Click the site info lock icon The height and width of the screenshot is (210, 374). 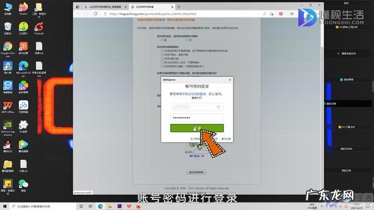[x=105, y=14]
